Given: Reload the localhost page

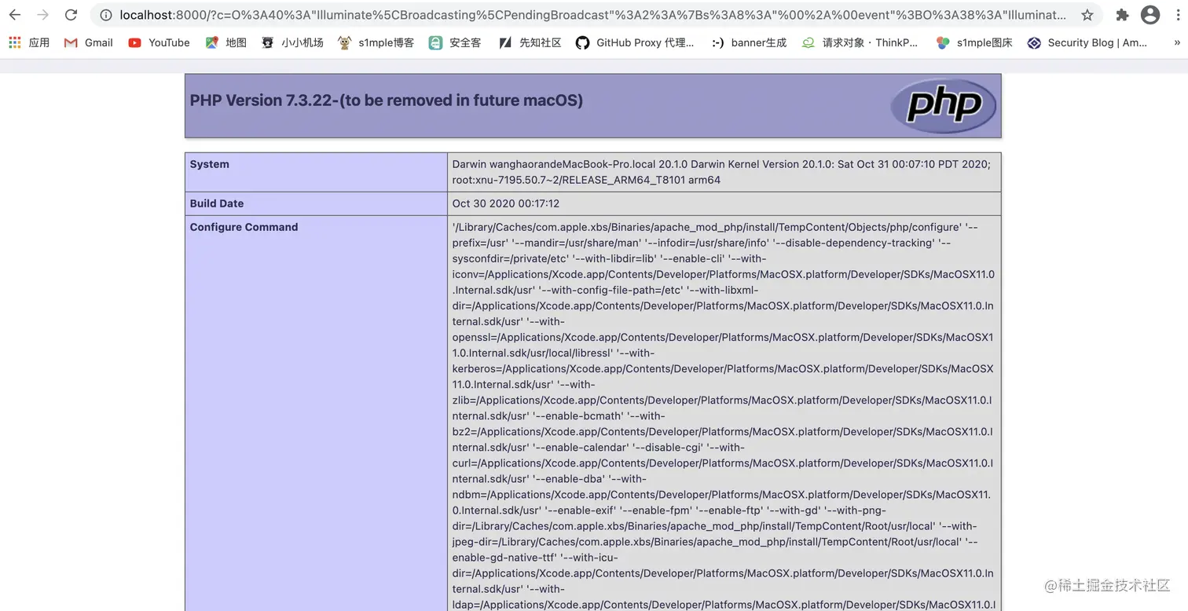Looking at the screenshot, I should [x=71, y=15].
